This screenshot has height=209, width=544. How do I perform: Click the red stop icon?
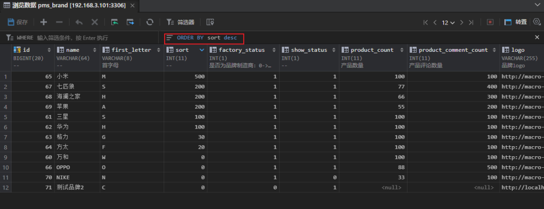tap(490, 22)
